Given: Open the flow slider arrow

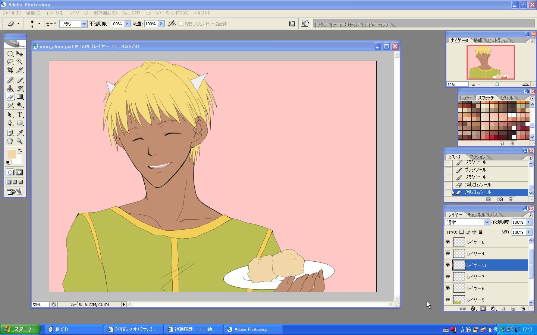Looking at the screenshot, I should coord(161,23).
